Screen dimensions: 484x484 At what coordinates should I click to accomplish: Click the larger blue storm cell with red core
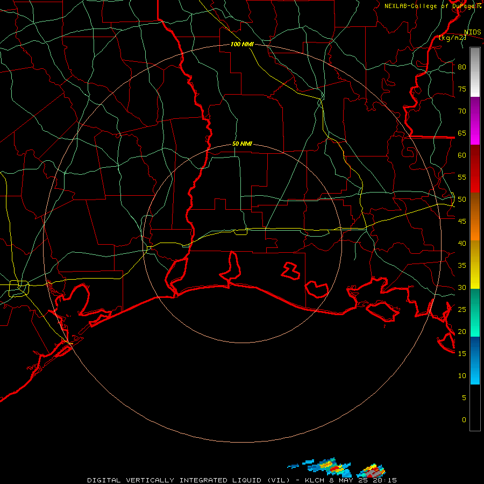(x=328, y=467)
